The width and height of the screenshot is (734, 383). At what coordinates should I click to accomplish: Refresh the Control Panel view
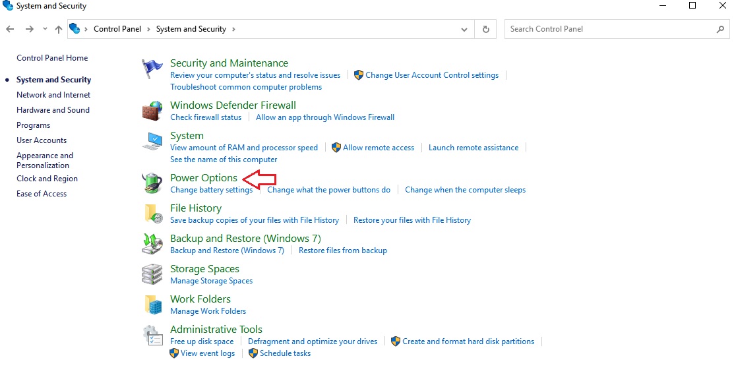(x=485, y=29)
